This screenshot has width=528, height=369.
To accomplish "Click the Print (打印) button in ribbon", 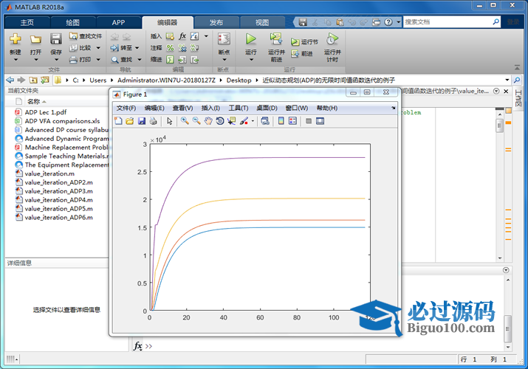I will [x=80, y=60].
